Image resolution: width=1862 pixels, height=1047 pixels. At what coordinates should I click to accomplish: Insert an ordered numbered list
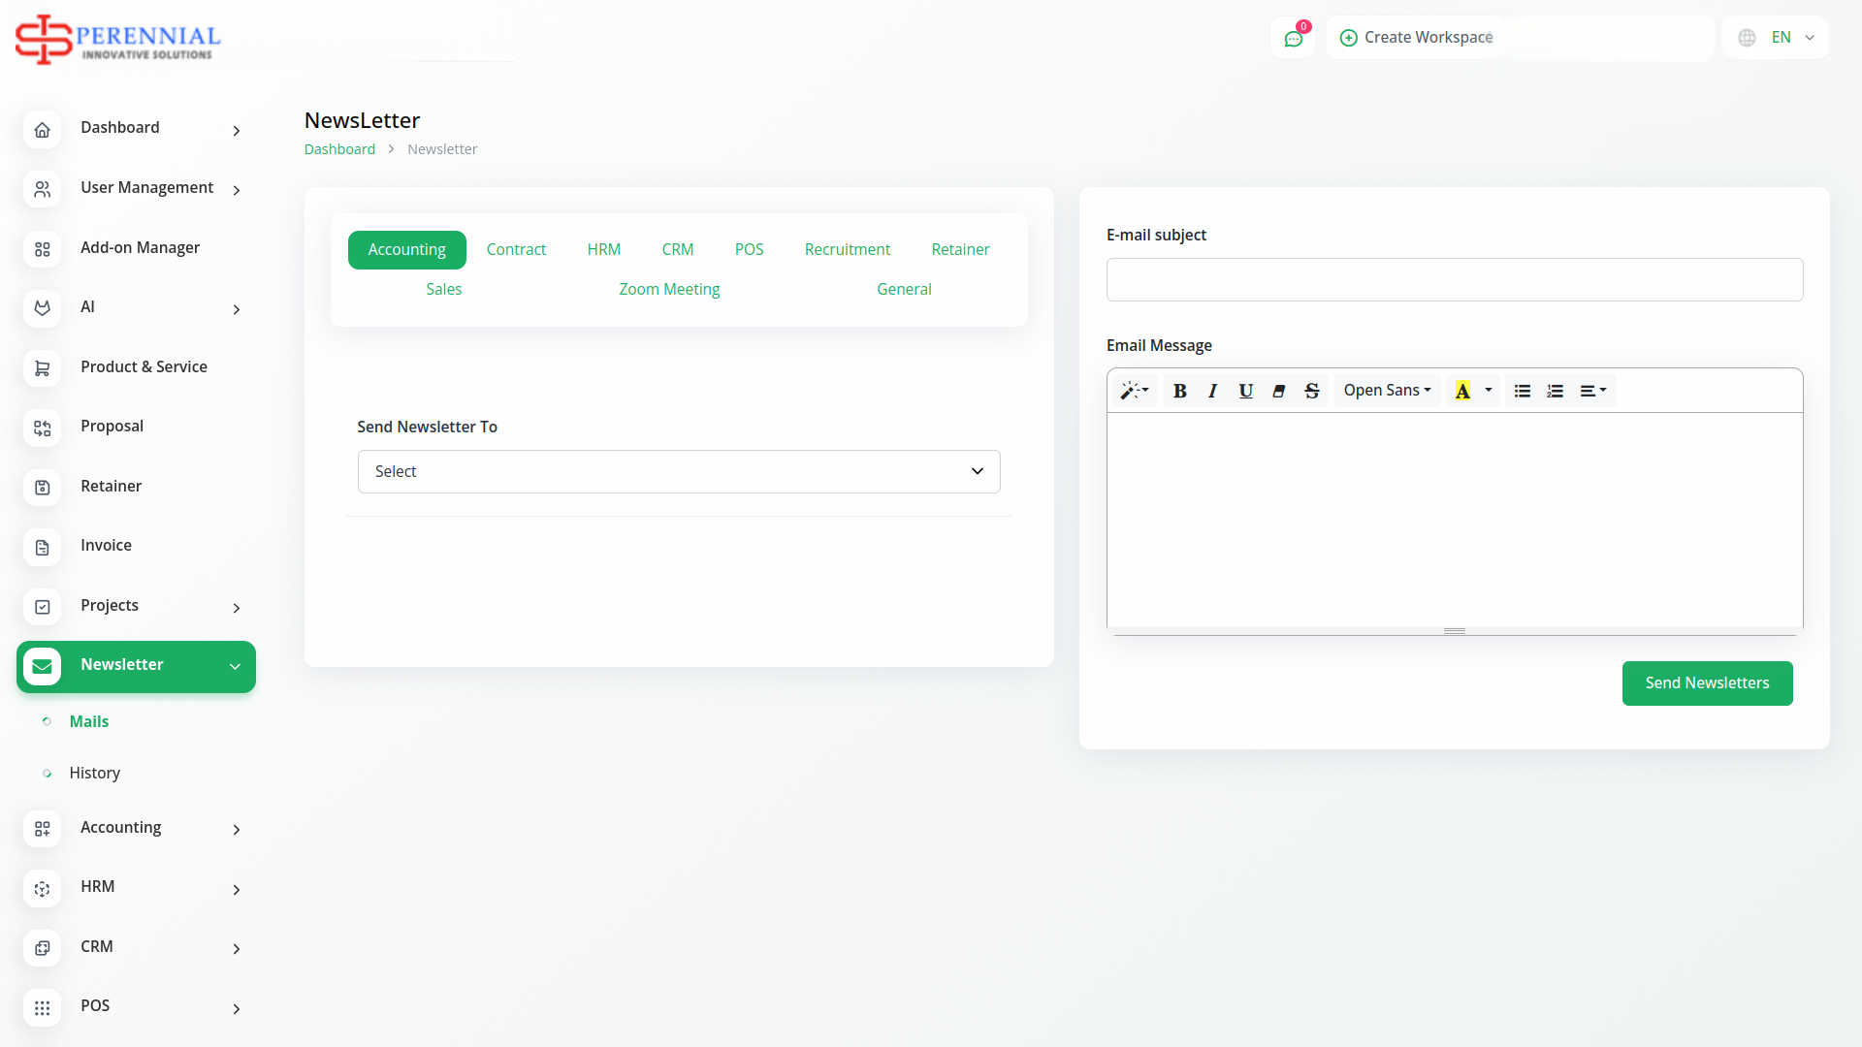[1555, 391]
